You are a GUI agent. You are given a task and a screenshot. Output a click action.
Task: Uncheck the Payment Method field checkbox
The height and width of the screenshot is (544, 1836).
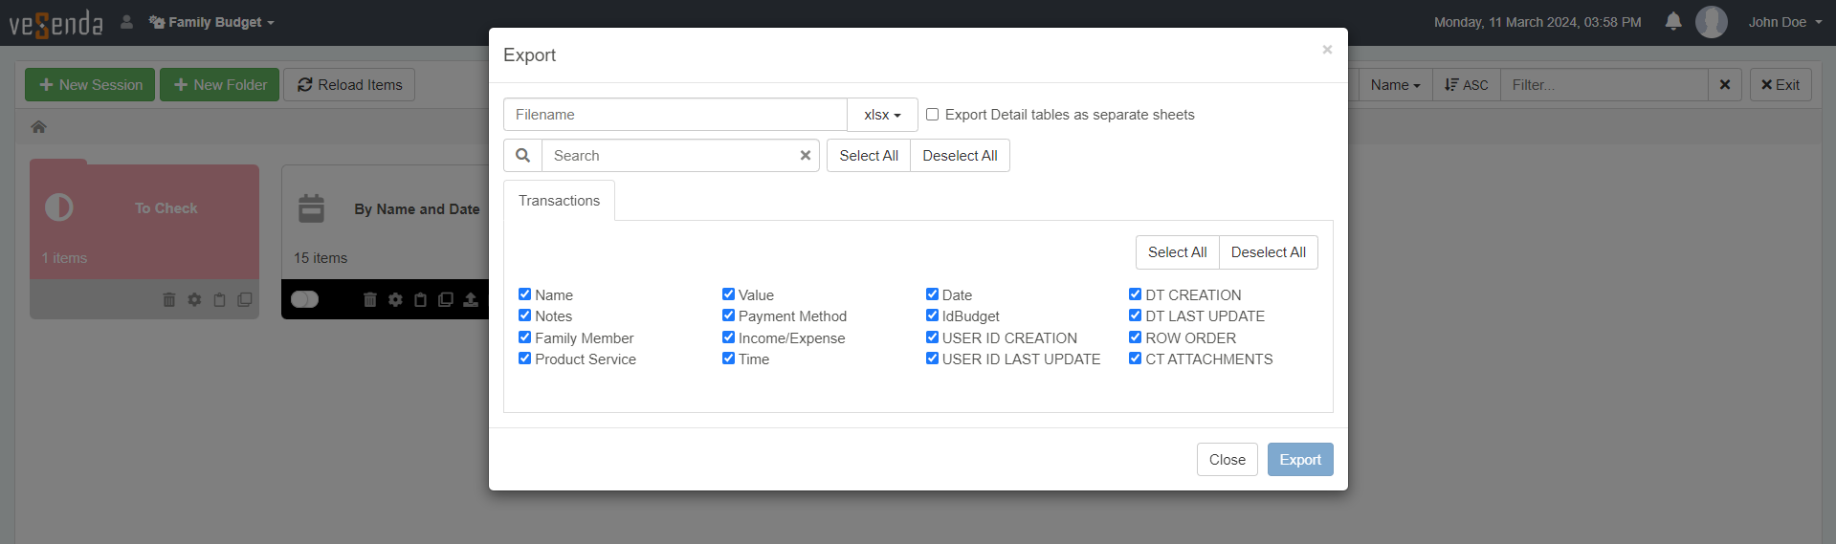click(728, 316)
